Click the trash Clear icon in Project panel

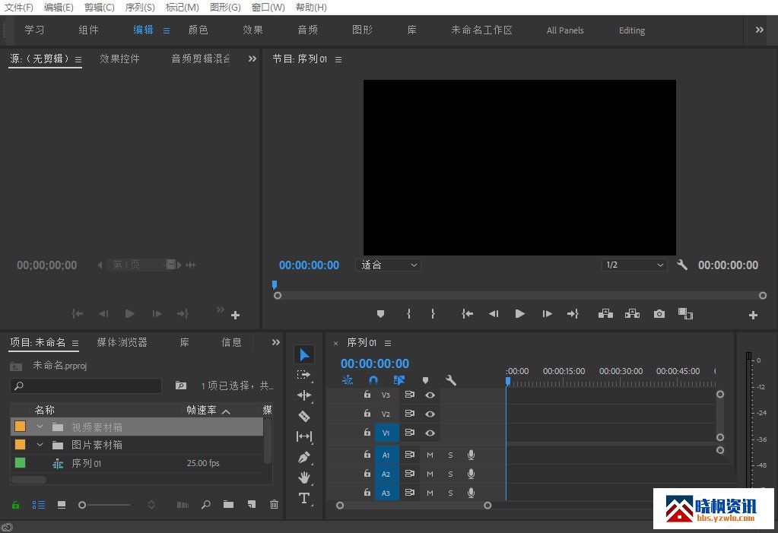[274, 504]
